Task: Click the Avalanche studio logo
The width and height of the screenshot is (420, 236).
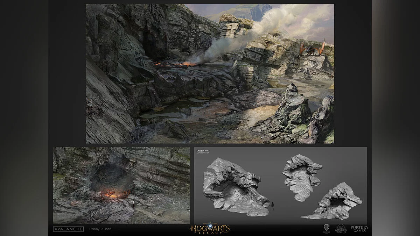Action: coord(69,229)
